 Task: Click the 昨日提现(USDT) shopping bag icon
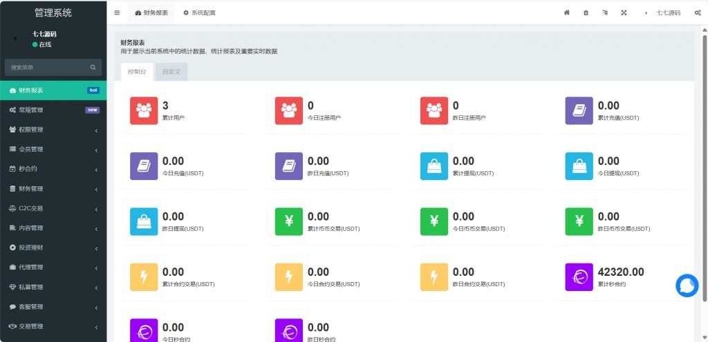coord(144,221)
